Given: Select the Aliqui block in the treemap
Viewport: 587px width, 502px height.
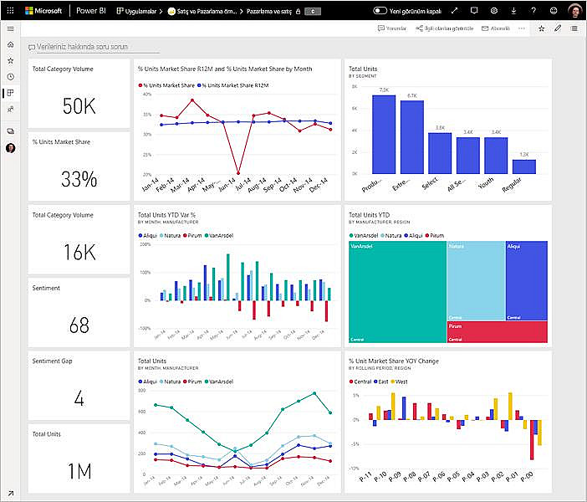Looking at the screenshot, I should (527, 280).
